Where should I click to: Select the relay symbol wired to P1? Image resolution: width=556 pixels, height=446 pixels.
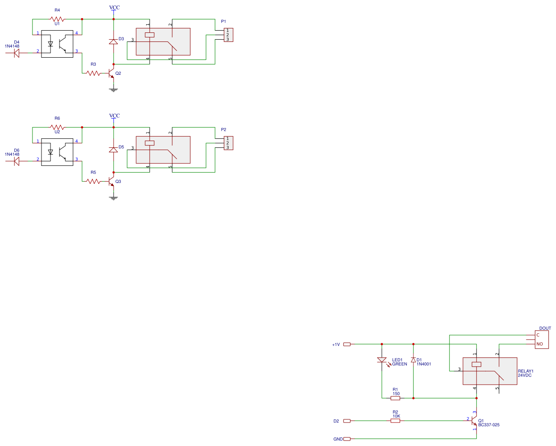click(163, 41)
